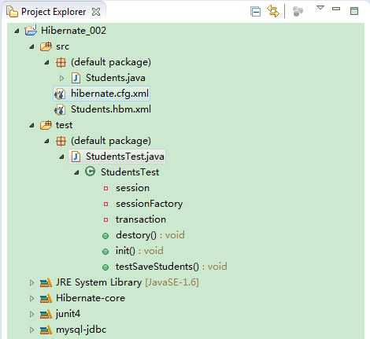The width and height of the screenshot is (370, 339).
Task: Click the Students.hbm.xml file icon
Action: point(60,109)
